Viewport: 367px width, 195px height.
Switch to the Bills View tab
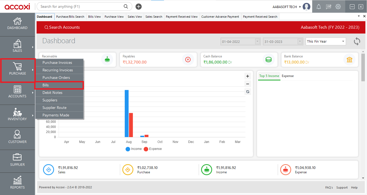click(x=94, y=16)
